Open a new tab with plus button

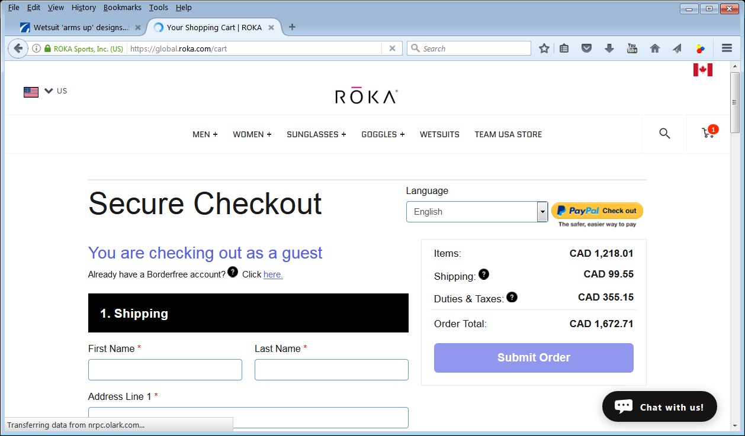292,27
